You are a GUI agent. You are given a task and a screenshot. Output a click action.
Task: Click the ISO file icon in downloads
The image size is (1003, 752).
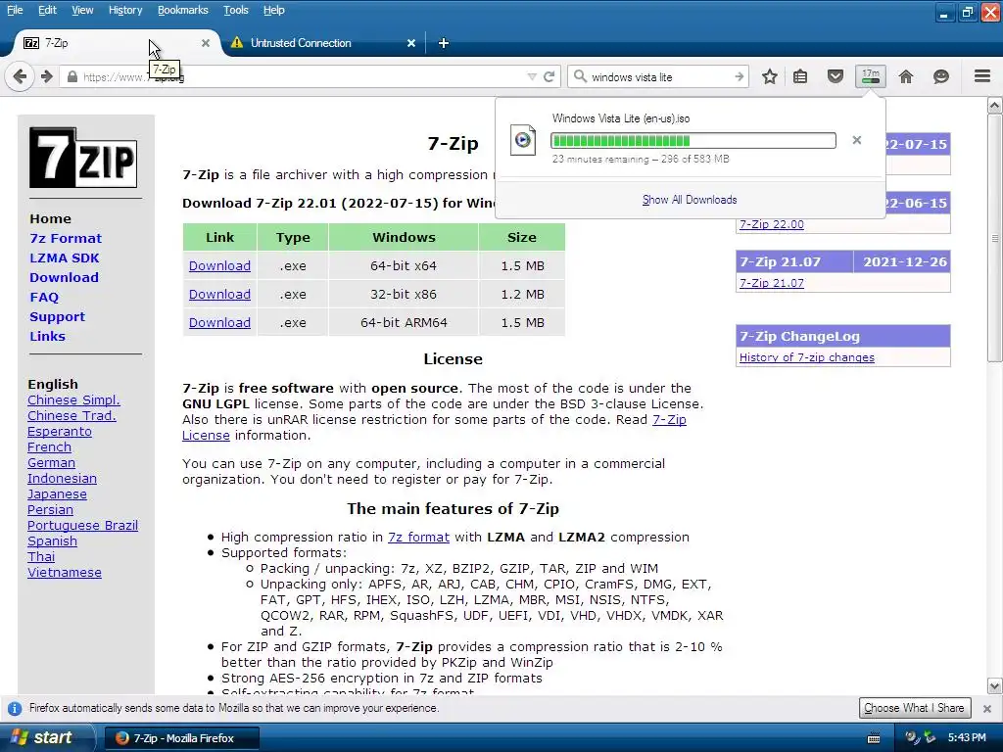point(523,139)
